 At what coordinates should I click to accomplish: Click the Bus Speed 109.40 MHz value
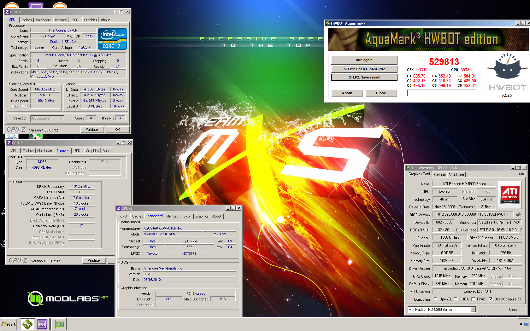point(45,101)
